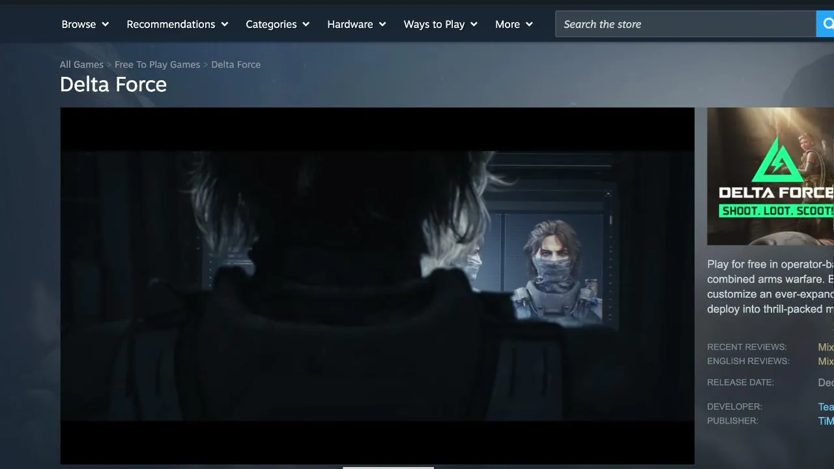Viewport: 834px width, 469px height.
Task: Expand the More dropdown
Action: pyautogui.click(x=514, y=24)
